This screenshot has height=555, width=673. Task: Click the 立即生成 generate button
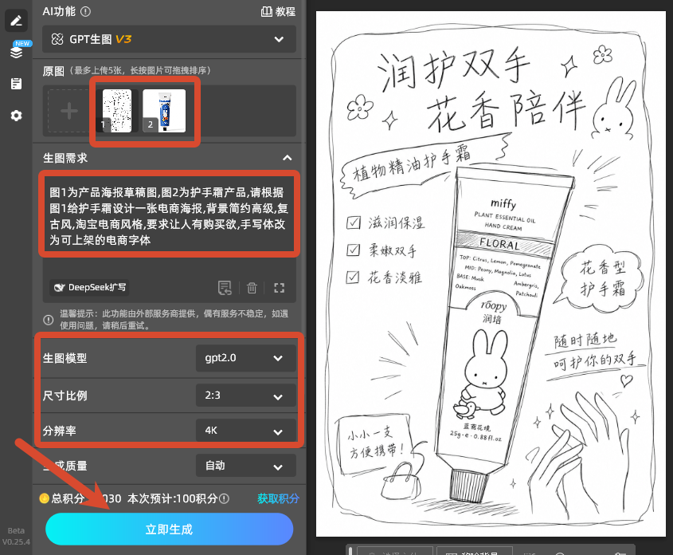tap(169, 529)
